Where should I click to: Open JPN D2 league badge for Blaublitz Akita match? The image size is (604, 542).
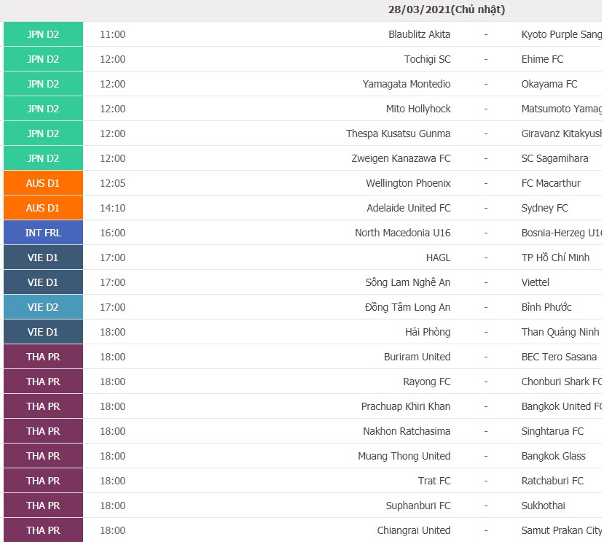(x=43, y=34)
